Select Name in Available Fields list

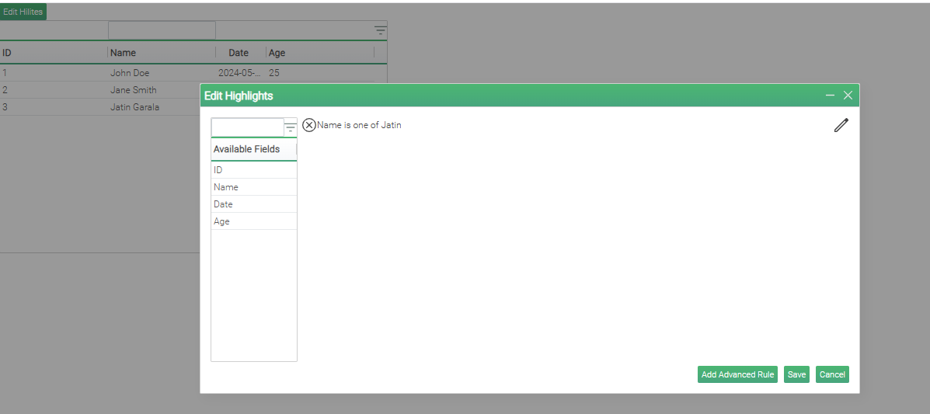pos(253,187)
